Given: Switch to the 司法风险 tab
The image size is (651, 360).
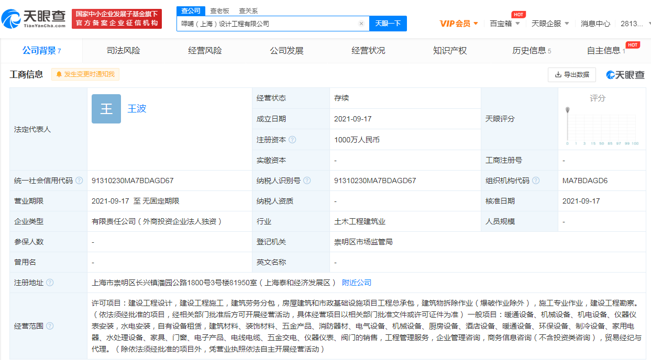Looking at the screenshot, I should pos(124,51).
